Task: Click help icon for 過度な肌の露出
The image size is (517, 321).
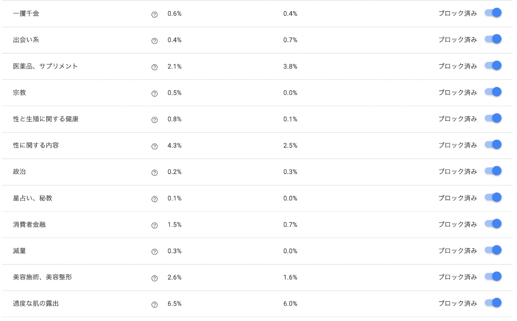Action: [154, 305]
